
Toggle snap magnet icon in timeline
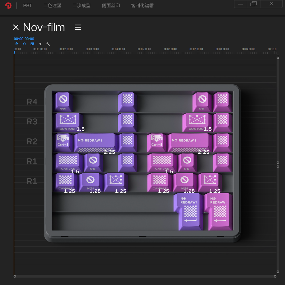point(24,44)
